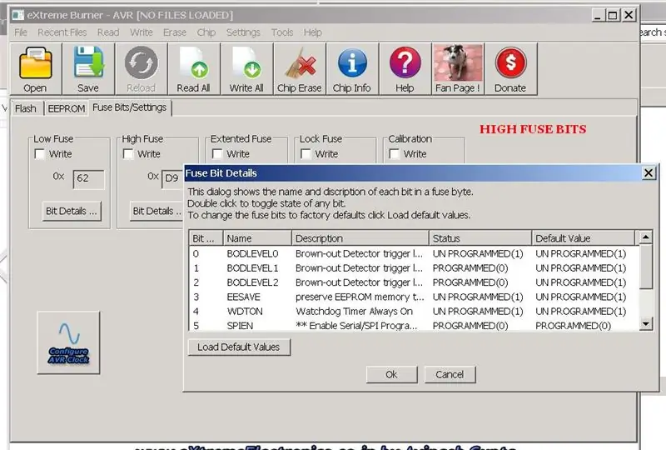666x450 pixels.
Task: Open the Read menu
Action: [x=108, y=32]
